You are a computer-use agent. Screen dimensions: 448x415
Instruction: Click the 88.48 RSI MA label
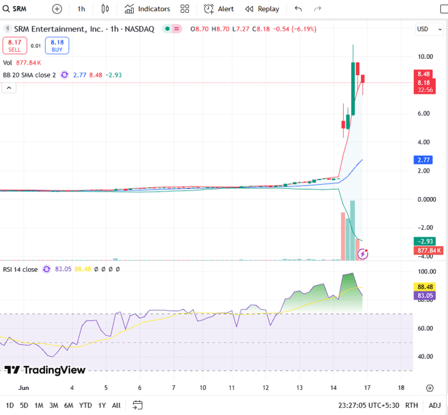pos(425,287)
